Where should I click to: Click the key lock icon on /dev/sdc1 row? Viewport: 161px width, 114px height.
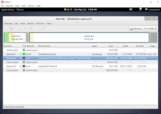pyautogui.click(x=20, y=54)
